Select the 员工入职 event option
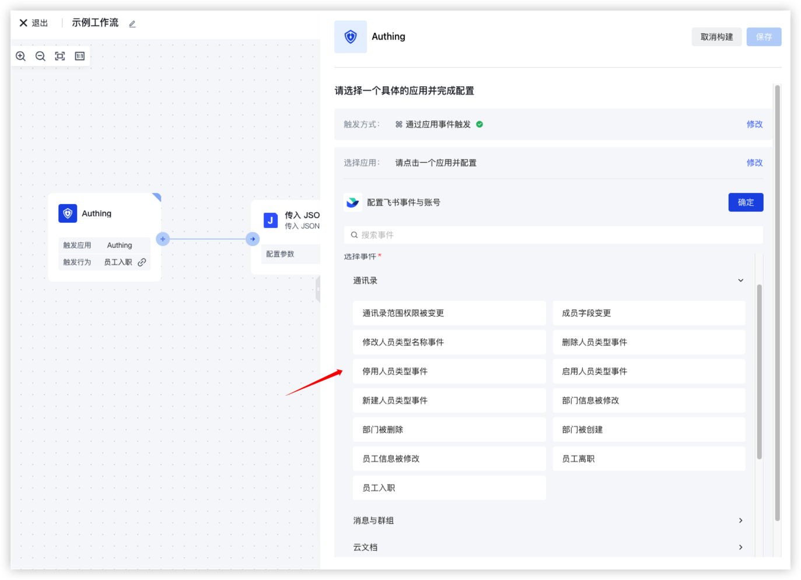Viewport: 801px width, 580px height. tap(449, 488)
